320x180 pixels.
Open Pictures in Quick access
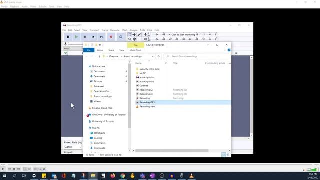[98, 81]
